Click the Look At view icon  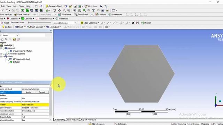coord(98,10)
